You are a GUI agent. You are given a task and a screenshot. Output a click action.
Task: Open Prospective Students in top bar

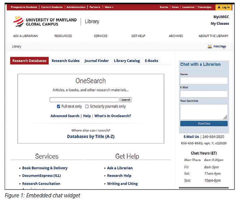click(x=24, y=7)
